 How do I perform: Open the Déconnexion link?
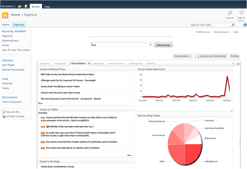pyautogui.click(x=221, y=32)
